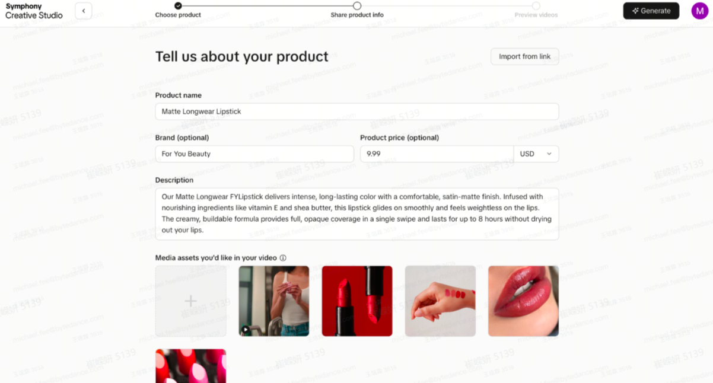Click the Product price field showing 9.99

[x=437, y=154]
